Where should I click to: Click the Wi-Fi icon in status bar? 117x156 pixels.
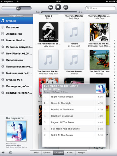18,1
